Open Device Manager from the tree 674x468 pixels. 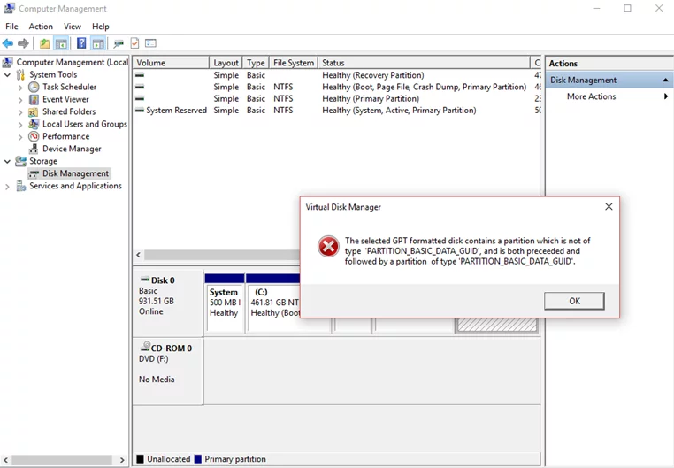click(x=72, y=149)
